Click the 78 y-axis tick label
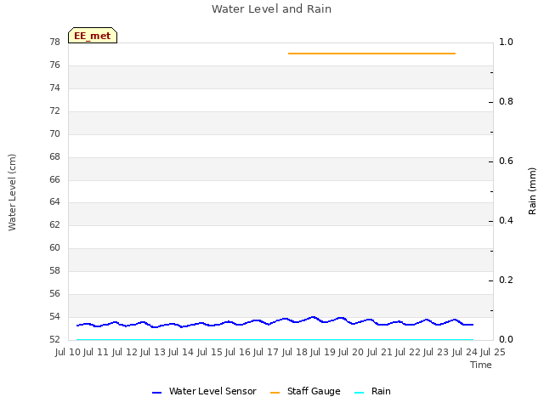The height and width of the screenshot is (408, 544). click(x=54, y=42)
